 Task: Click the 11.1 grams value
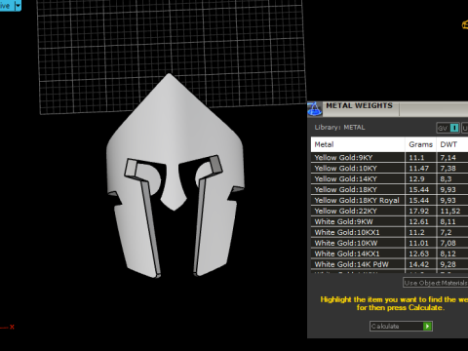pos(416,158)
